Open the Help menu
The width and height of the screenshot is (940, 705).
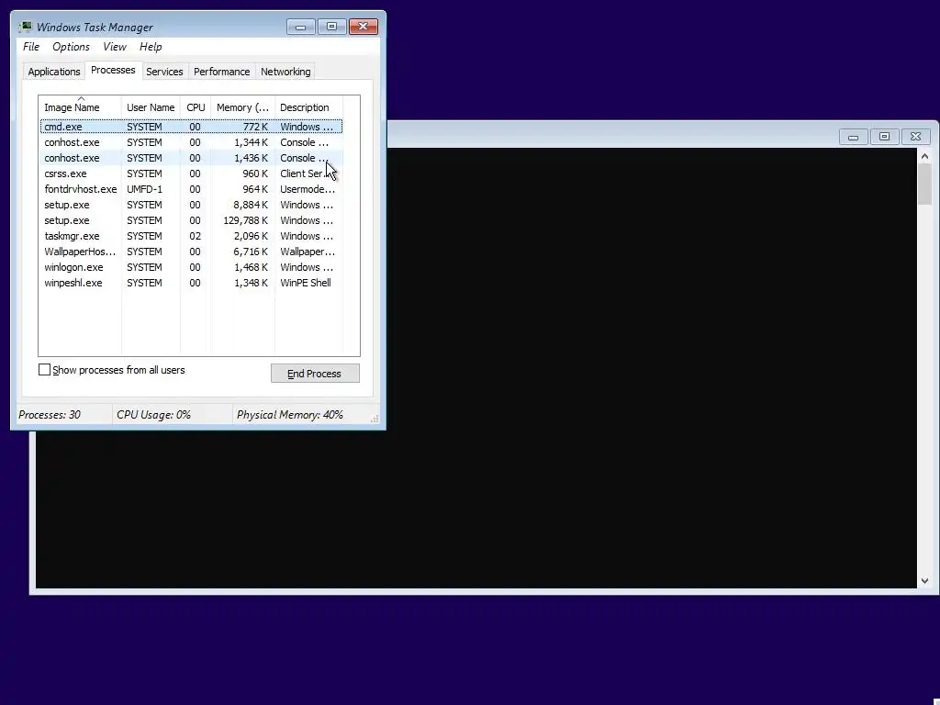click(151, 47)
